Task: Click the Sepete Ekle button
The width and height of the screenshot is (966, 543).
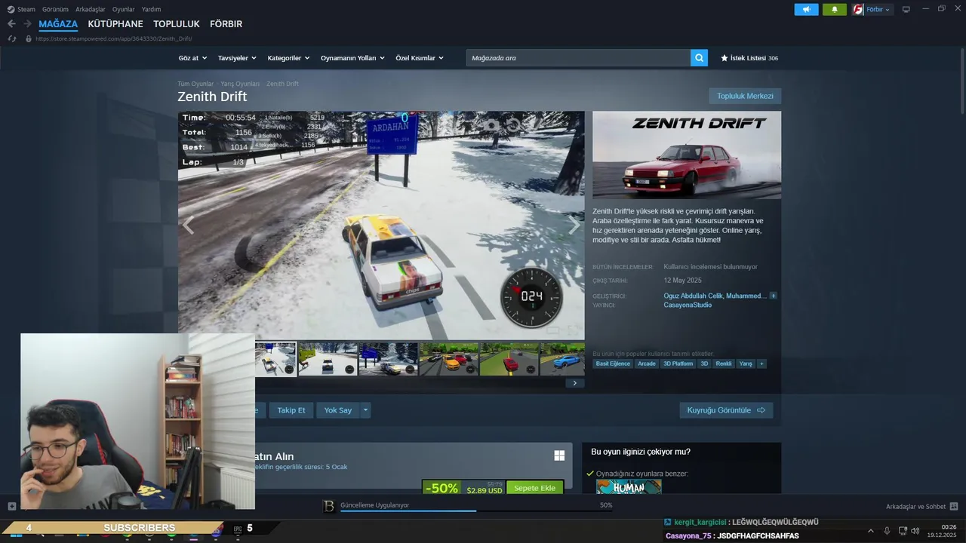Action: tap(535, 488)
